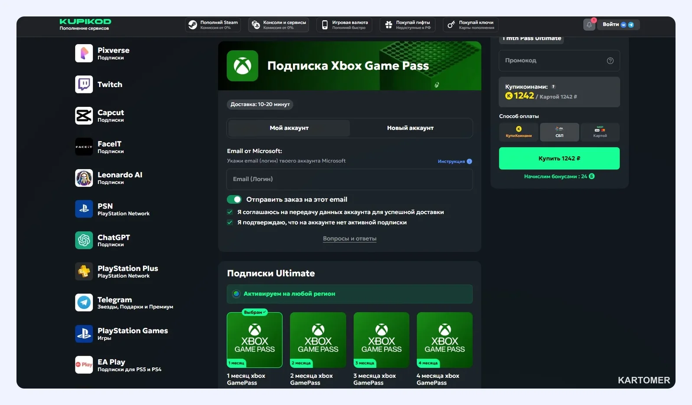The height and width of the screenshot is (405, 692).
Task: Select the FaceIT icon in sidebar
Action: click(84, 147)
